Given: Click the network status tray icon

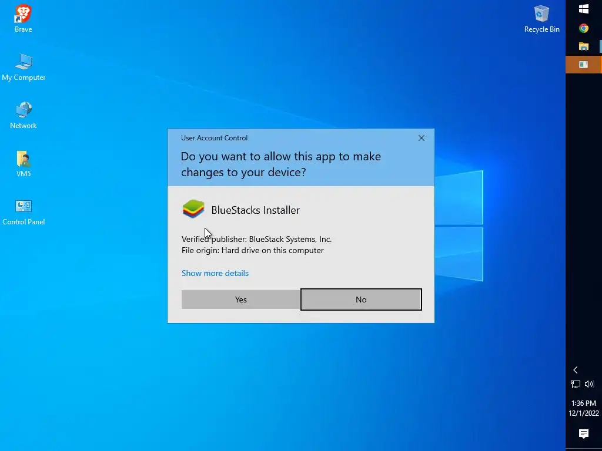Looking at the screenshot, I should (x=575, y=384).
